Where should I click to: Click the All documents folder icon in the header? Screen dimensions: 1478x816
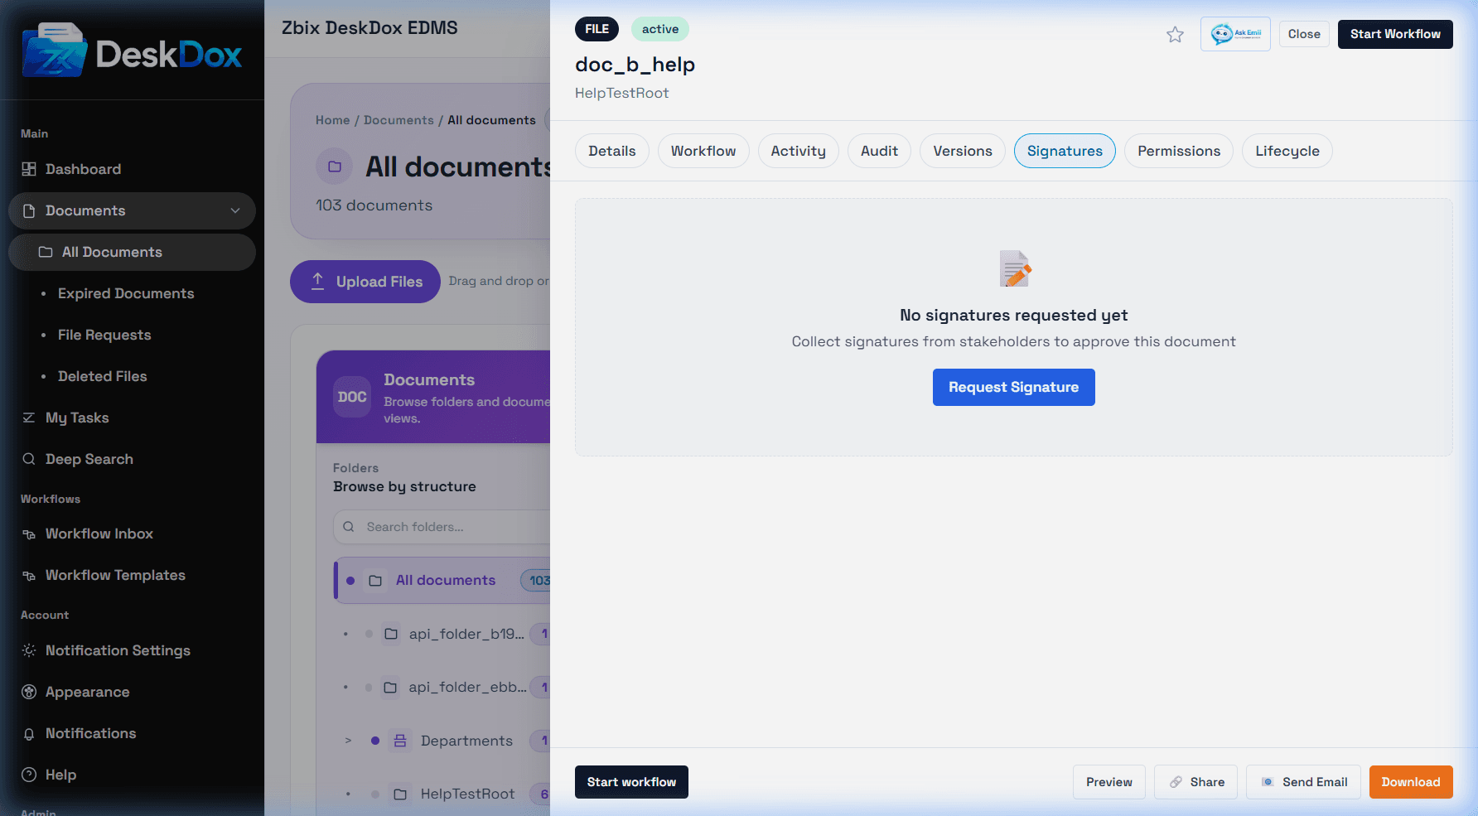335,167
